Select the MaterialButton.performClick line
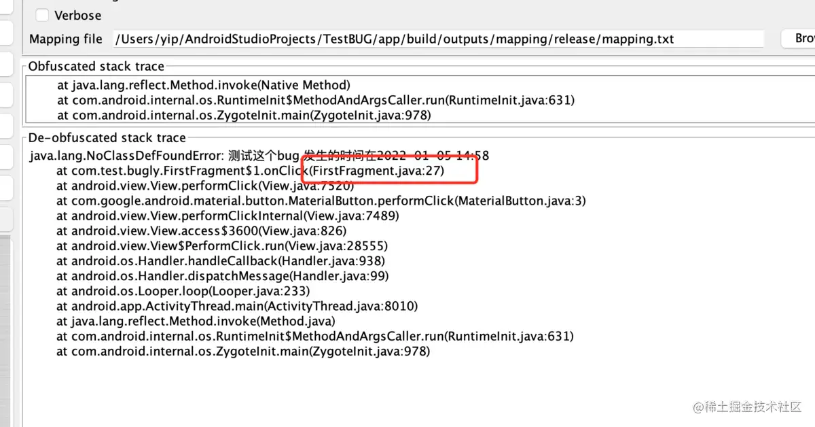The image size is (815, 427). (321, 201)
